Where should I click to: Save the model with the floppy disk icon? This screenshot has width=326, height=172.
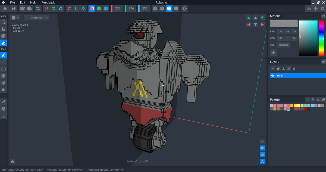pyautogui.click(x=14, y=8)
